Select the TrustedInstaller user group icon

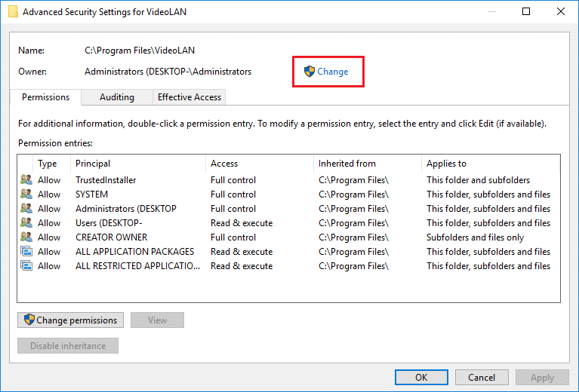tap(26, 179)
